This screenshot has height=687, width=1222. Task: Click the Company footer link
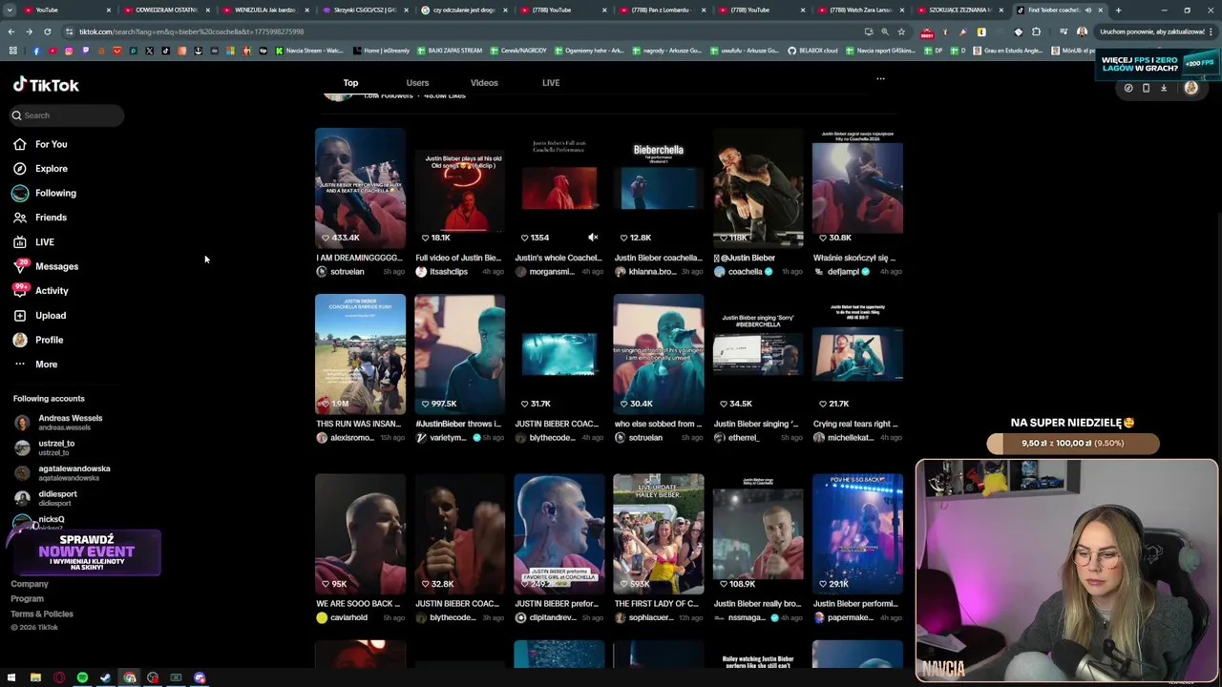point(29,584)
